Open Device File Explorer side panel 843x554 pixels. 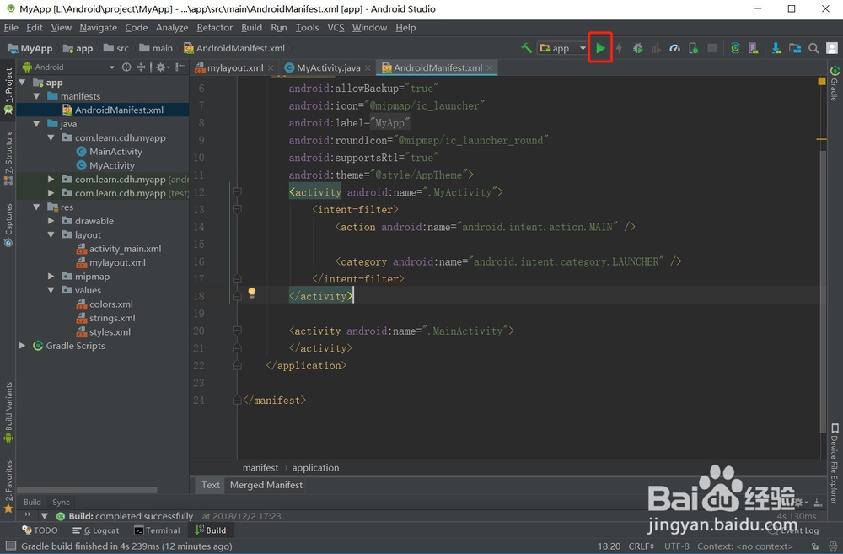click(x=835, y=464)
